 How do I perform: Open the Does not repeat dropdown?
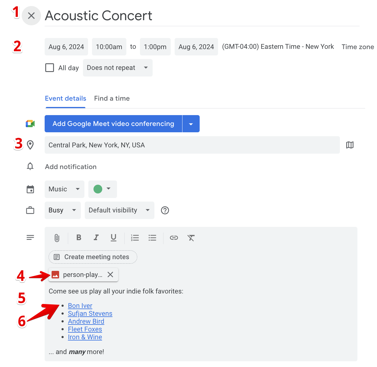117,68
